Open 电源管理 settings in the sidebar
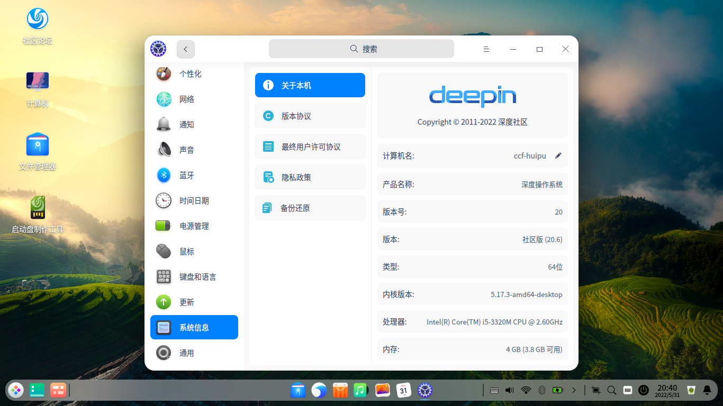 point(193,226)
